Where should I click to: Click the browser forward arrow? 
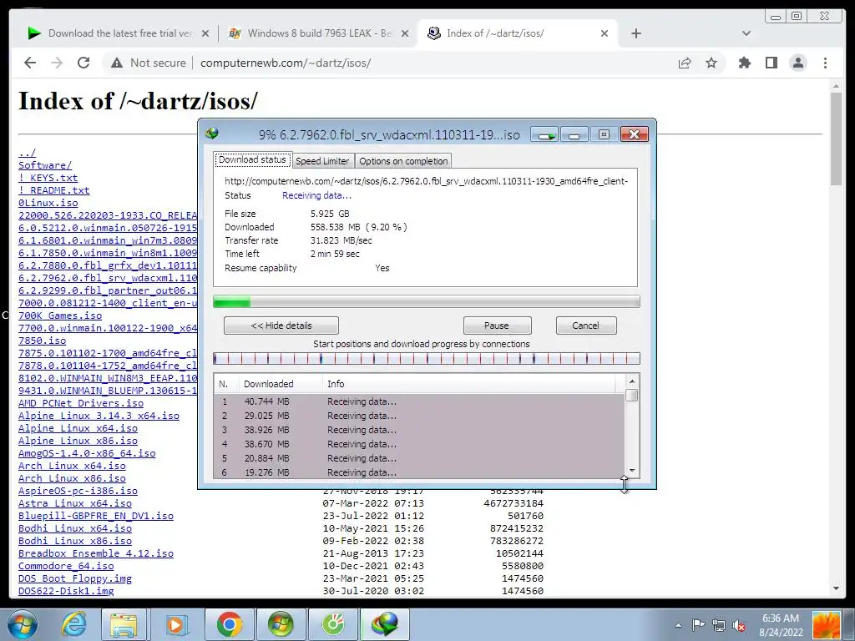click(57, 63)
